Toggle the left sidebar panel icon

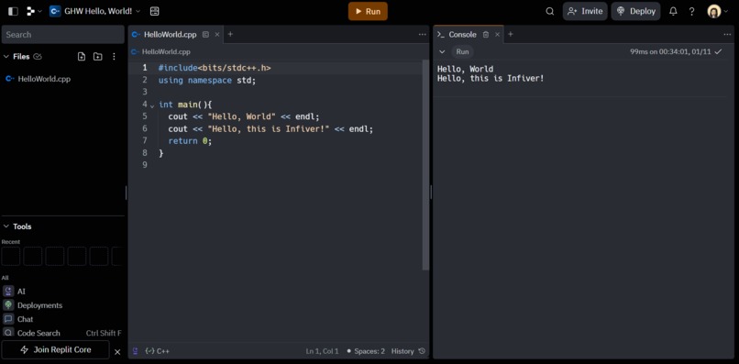point(13,11)
